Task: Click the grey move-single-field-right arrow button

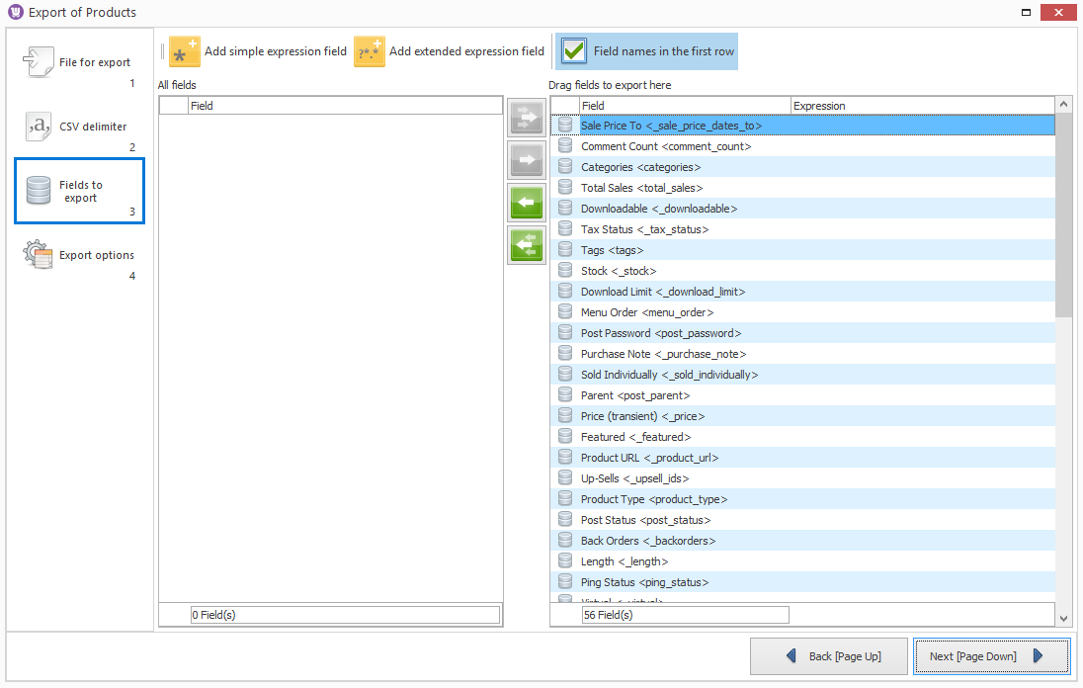Action: point(527,160)
